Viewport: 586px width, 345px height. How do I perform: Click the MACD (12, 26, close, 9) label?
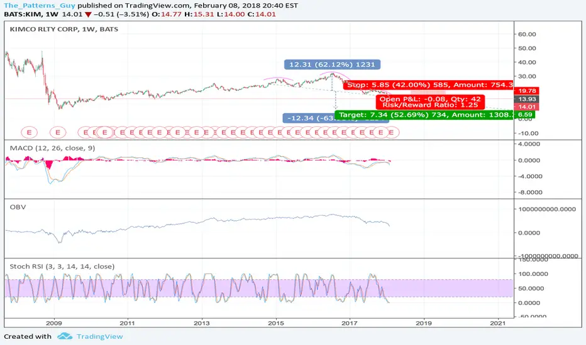coord(52,148)
